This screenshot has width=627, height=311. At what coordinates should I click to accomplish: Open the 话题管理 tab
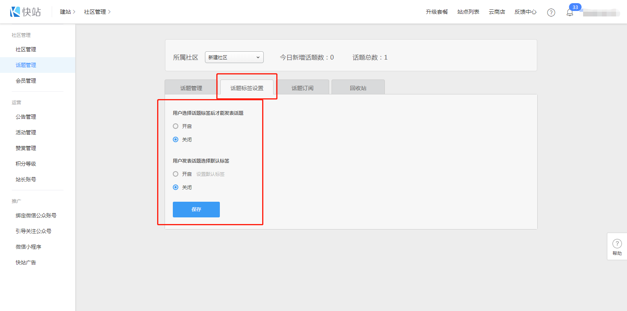(191, 88)
